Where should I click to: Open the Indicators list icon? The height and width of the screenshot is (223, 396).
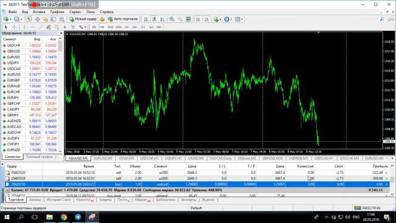[x=216, y=19]
